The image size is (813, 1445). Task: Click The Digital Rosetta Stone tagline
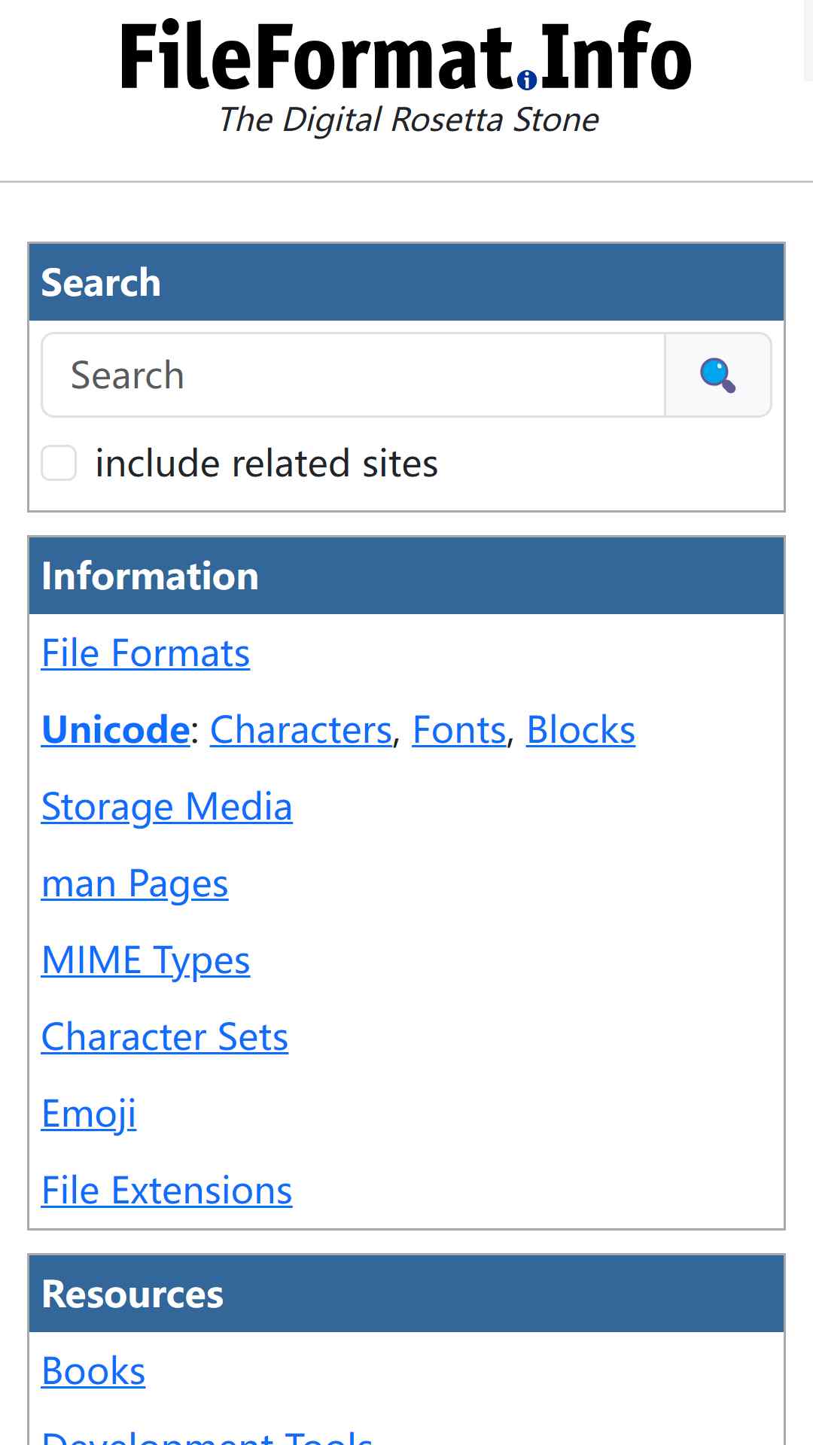pos(409,120)
